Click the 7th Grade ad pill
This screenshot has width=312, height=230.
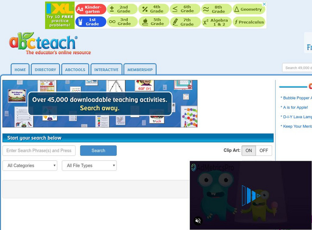pyautogui.click(x=185, y=22)
